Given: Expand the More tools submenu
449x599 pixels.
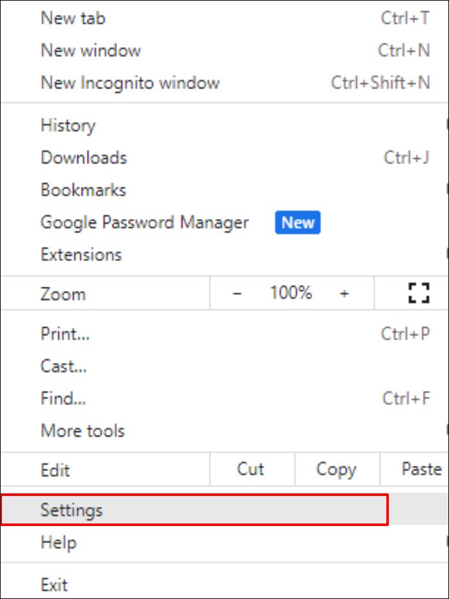Looking at the screenshot, I should [83, 431].
